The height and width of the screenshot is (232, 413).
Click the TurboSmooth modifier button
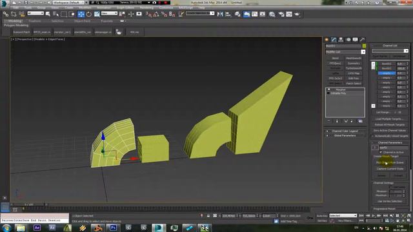pos(354,68)
